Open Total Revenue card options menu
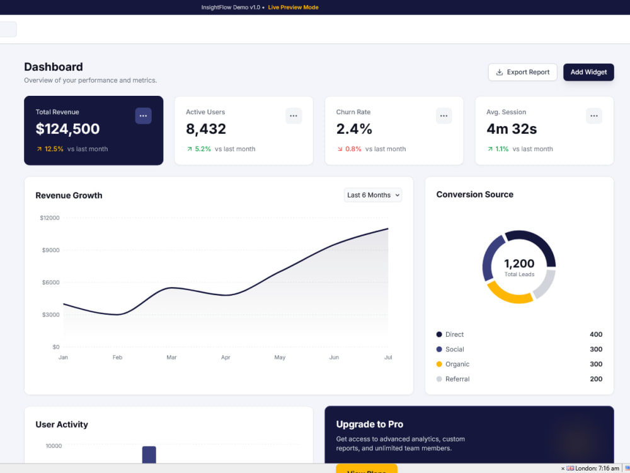The width and height of the screenshot is (630, 473). click(143, 116)
